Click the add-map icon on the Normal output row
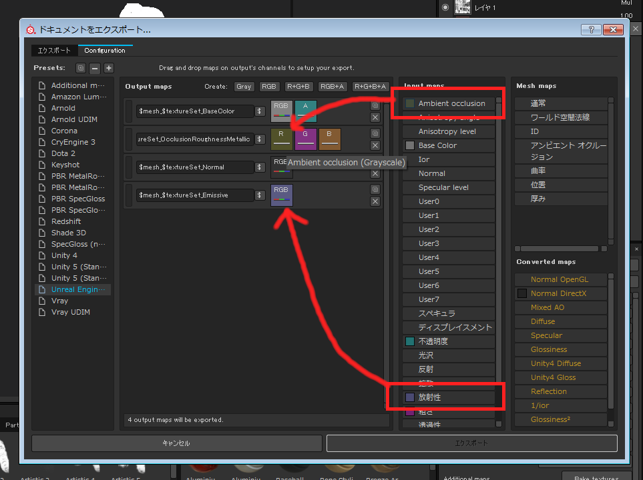 click(x=375, y=160)
